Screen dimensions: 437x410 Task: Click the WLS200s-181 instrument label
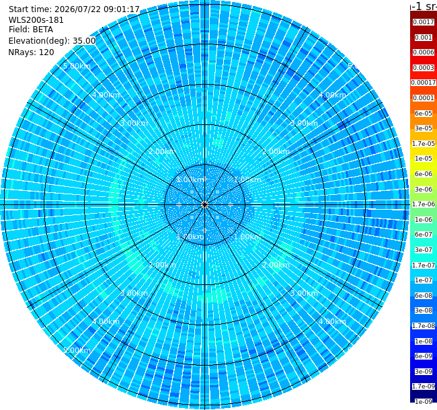36,20
